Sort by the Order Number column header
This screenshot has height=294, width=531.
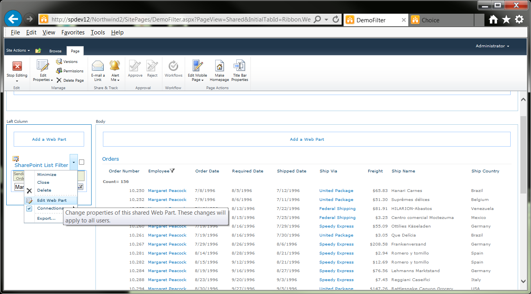click(124, 171)
